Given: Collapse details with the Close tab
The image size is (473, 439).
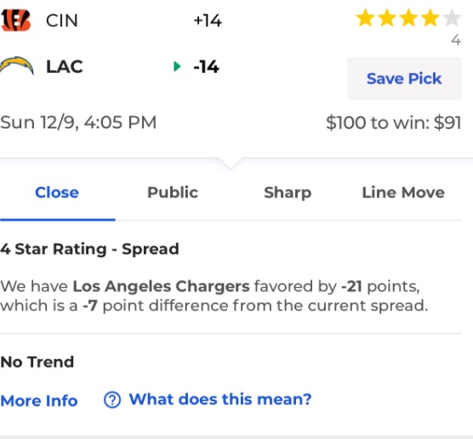Looking at the screenshot, I should 57,193.
